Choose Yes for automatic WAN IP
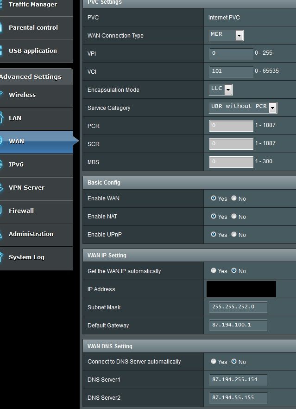Screen dimensions: 296x409 click(x=214, y=271)
